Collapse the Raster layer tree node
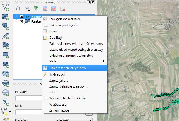This screenshot has width=179, height=121. [16, 21]
